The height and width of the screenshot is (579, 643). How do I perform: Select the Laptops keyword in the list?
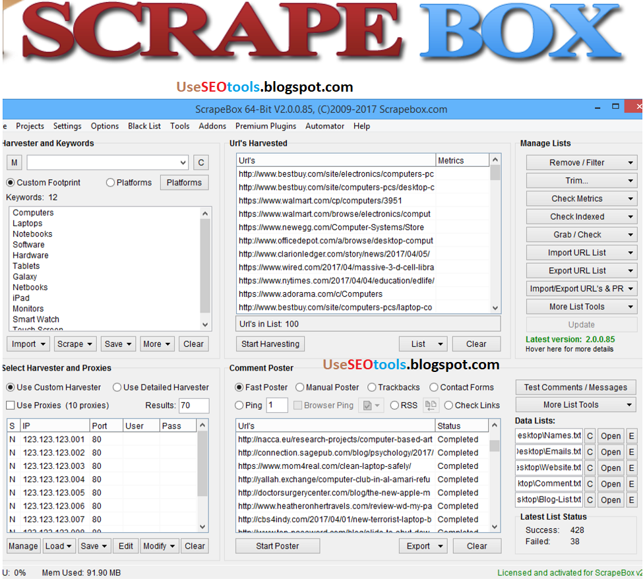pyautogui.click(x=28, y=223)
